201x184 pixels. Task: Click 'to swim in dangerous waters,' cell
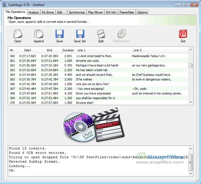point(151,79)
